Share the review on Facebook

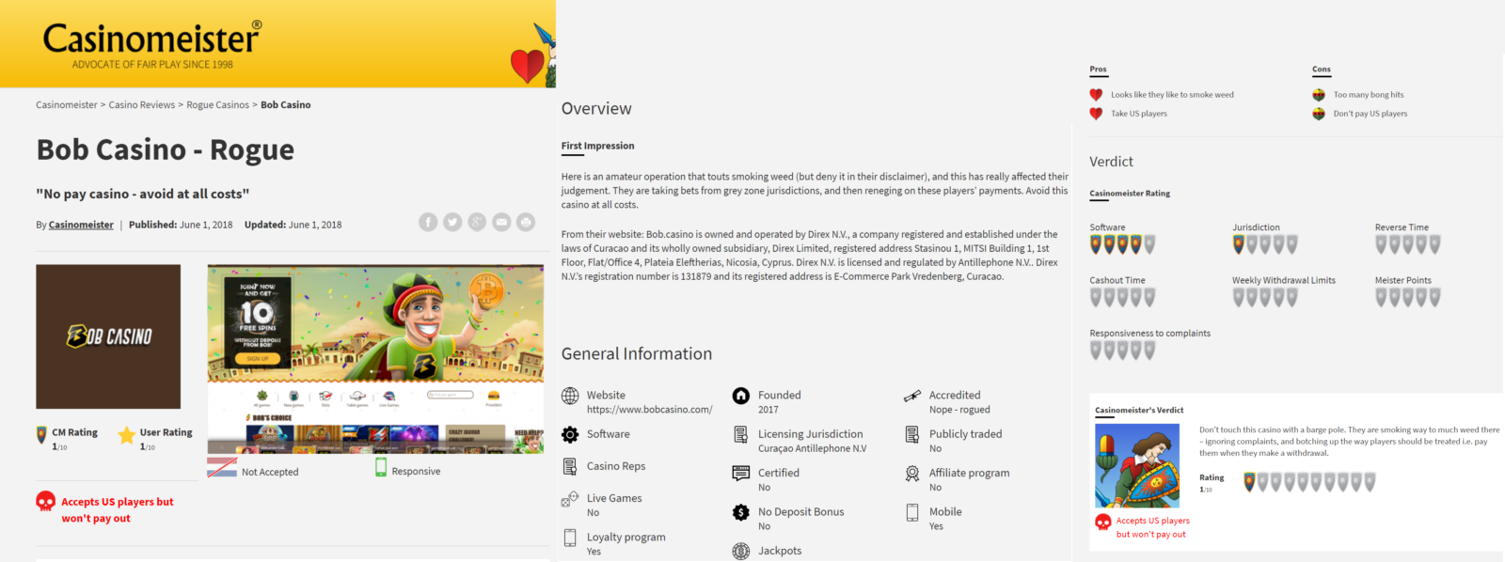(428, 222)
